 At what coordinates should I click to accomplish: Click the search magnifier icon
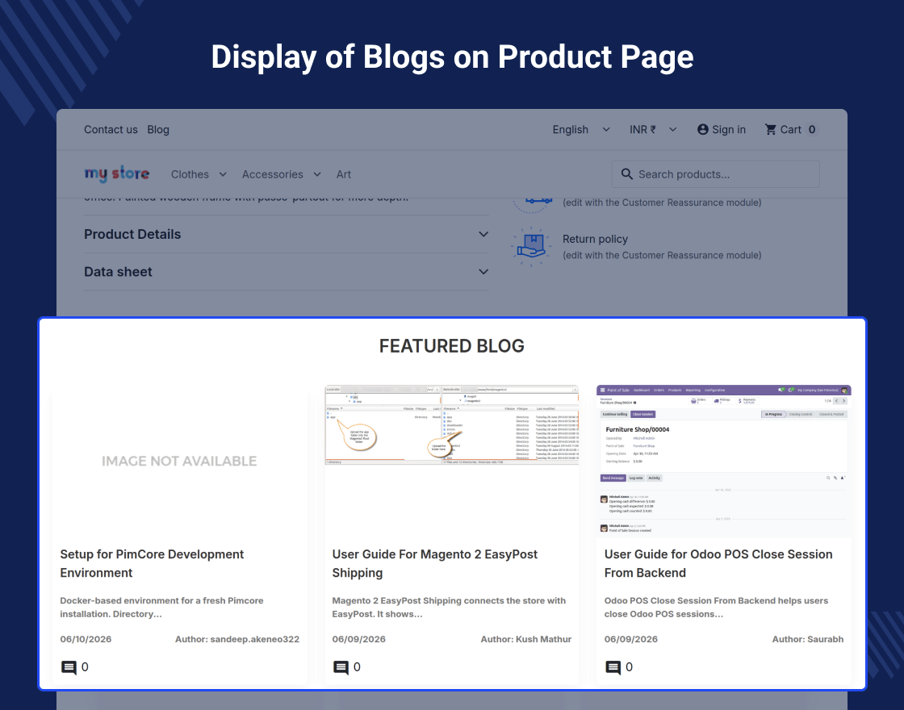(x=626, y=174)
